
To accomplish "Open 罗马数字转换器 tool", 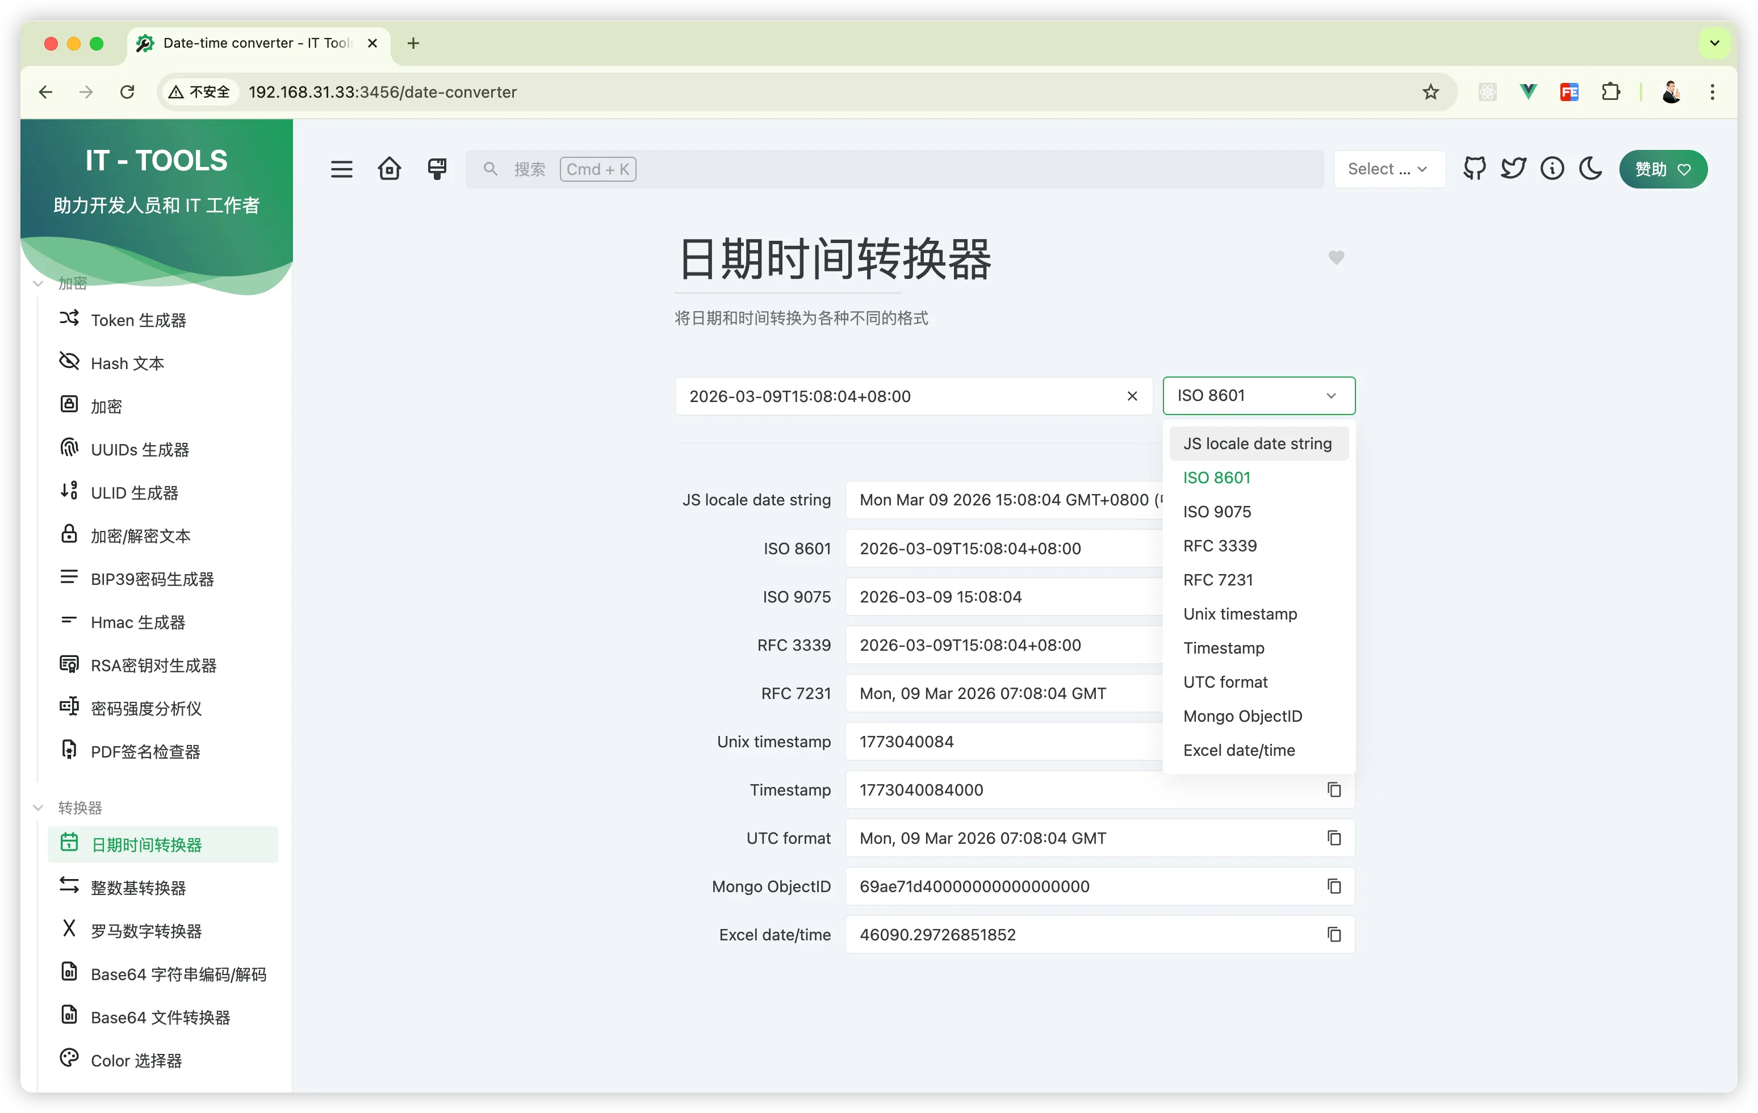I will pyautogui.click(x=163, y=930).
